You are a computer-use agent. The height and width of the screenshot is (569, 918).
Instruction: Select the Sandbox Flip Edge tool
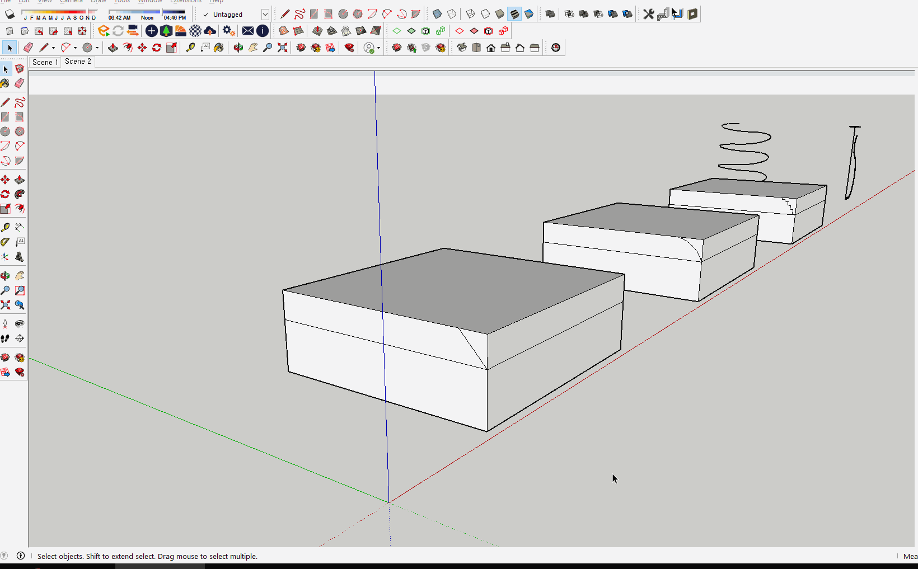(376, 31)
